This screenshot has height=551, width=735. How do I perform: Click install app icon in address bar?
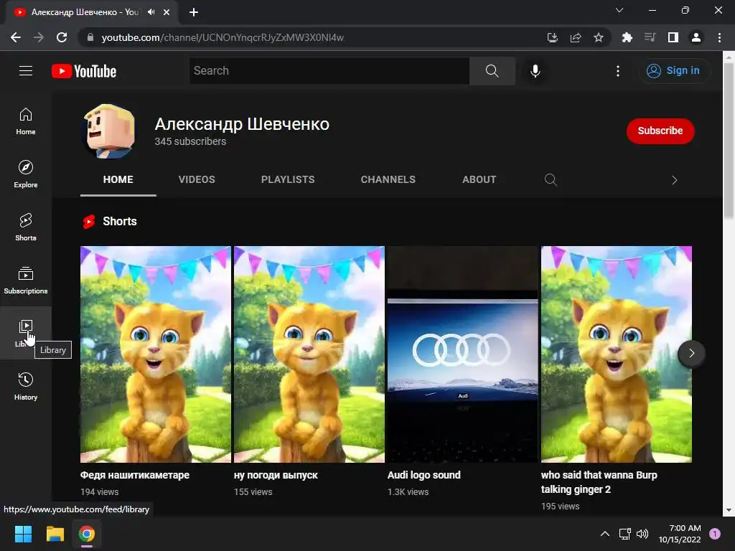[x=553, y=37]
